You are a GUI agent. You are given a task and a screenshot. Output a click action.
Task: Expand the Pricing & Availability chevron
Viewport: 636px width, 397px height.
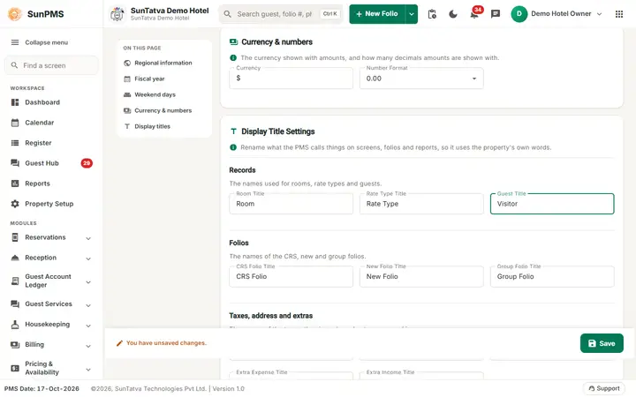[x=88, y=370]
